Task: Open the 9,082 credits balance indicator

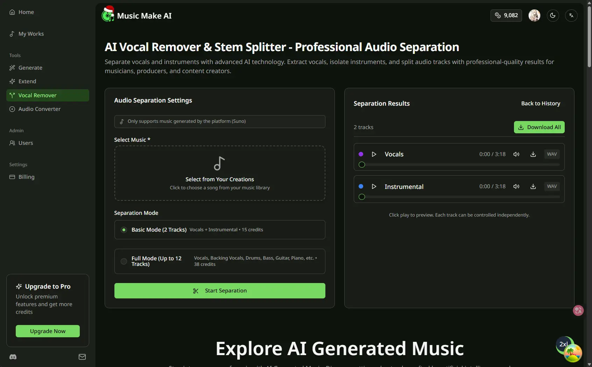Action: [506, 15]
